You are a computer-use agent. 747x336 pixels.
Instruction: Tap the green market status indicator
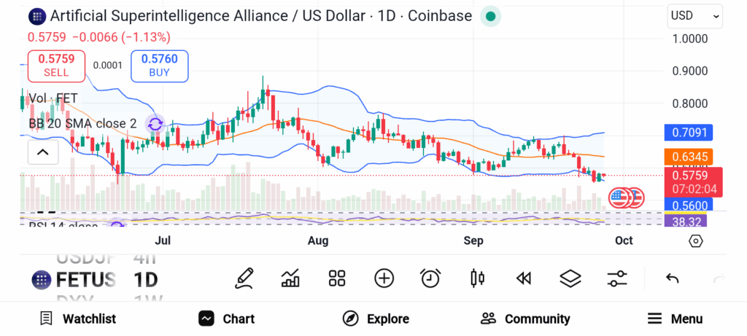[x=491, y=16]
